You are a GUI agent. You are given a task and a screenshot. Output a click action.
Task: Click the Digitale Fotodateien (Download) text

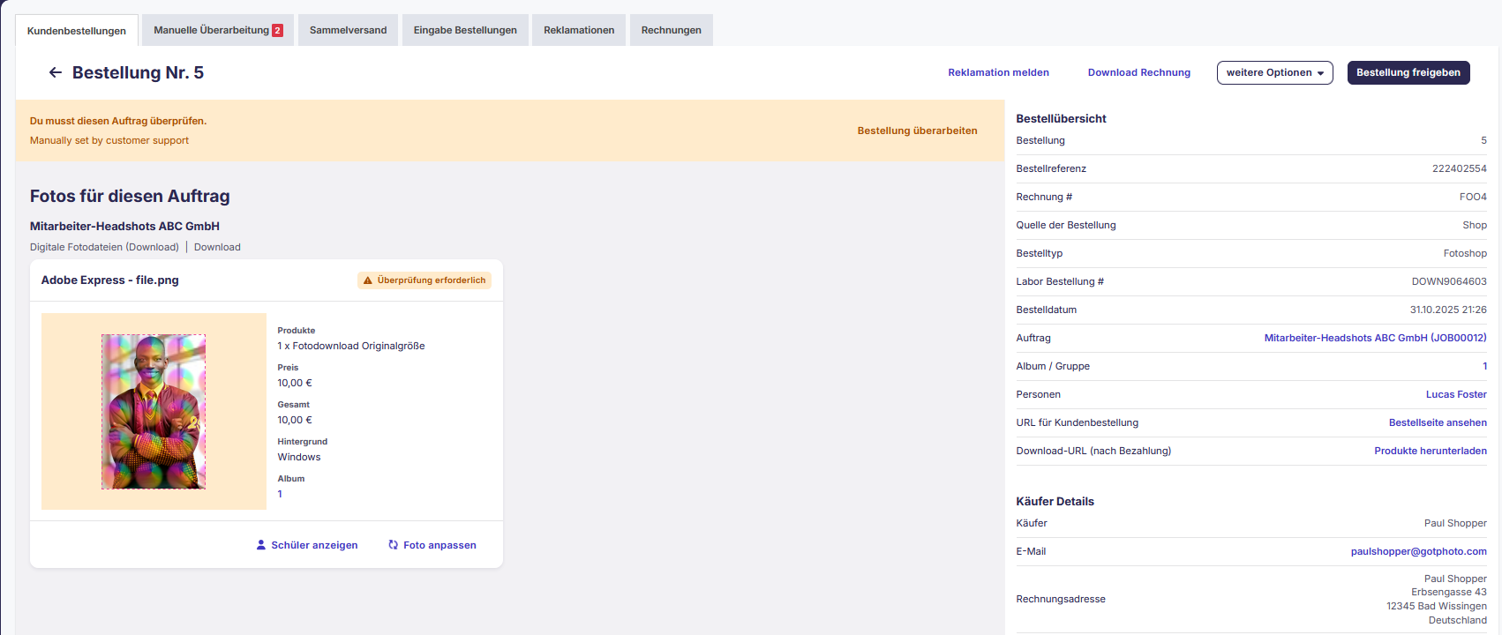coord(104,247)
